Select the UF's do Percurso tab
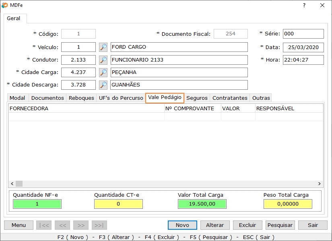The width and height of the screenshot is (332, 241). point(121,98)
